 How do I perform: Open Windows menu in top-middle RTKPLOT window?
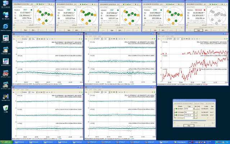pyautogui.click(x=100, y=36)
